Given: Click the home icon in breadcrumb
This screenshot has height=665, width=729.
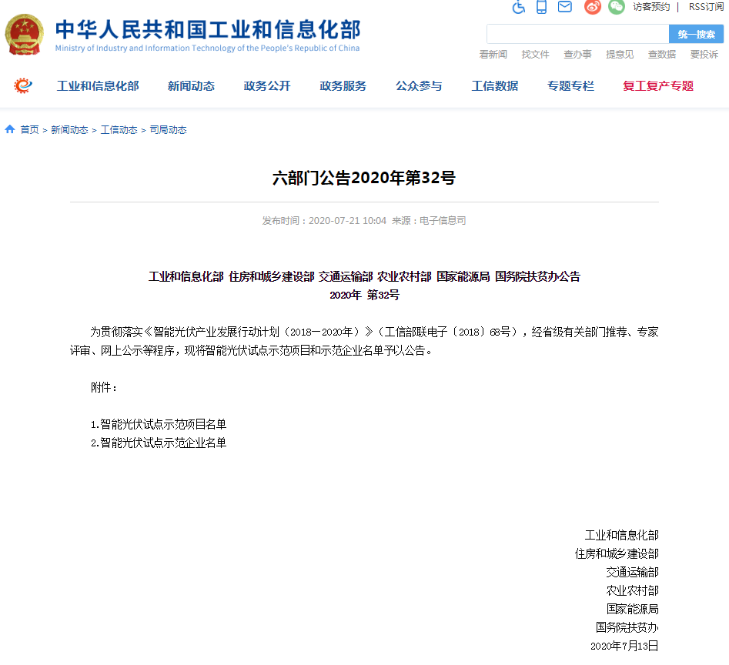Looking at the screenshot, I should click(10, 129).
